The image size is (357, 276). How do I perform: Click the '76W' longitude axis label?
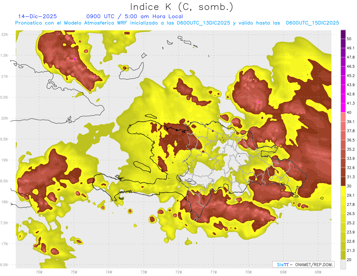39,272
